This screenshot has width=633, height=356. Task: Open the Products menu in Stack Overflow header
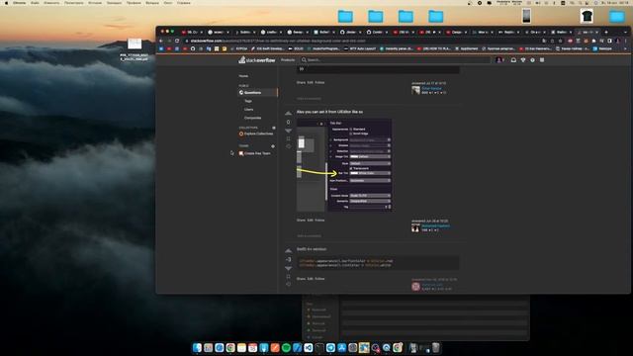288,60
